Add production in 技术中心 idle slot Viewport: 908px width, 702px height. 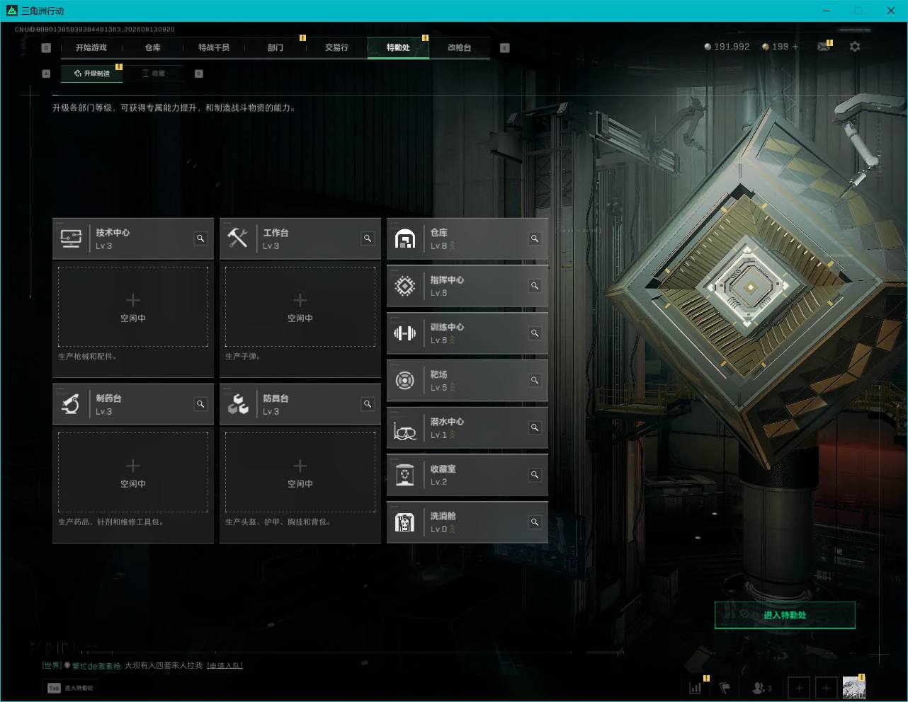[133, 306]
